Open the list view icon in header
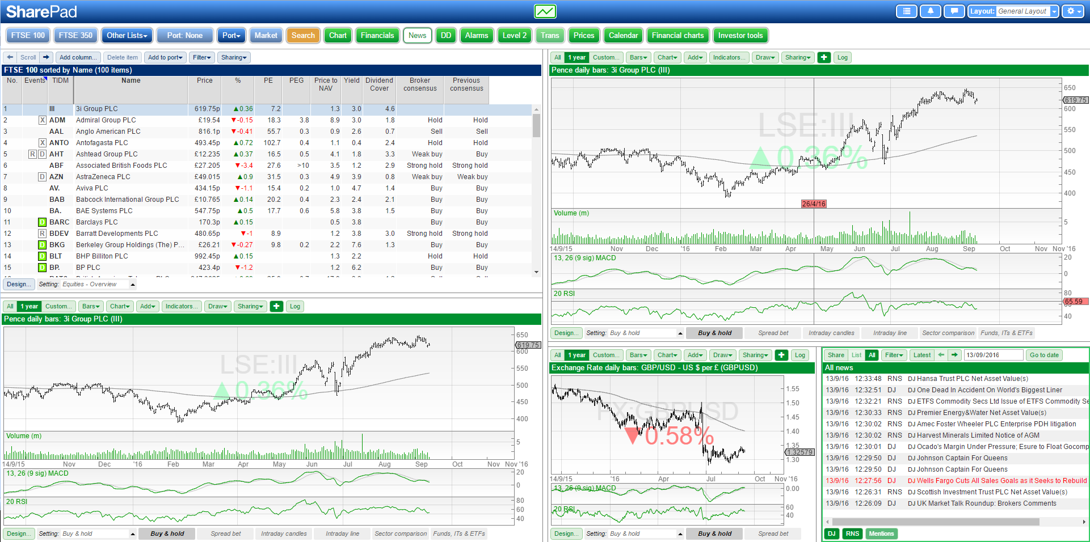The width and height of the screenshot is (1090, 542). tap(907, 11)
